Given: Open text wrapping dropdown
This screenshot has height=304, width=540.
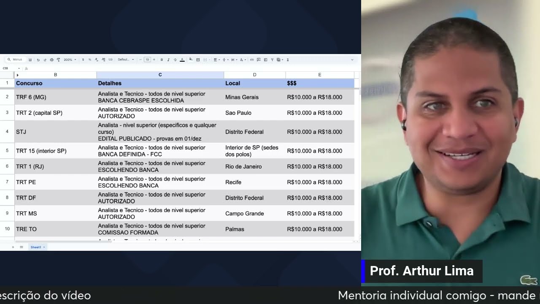Looking at the screenshot, I should (234, 60).
